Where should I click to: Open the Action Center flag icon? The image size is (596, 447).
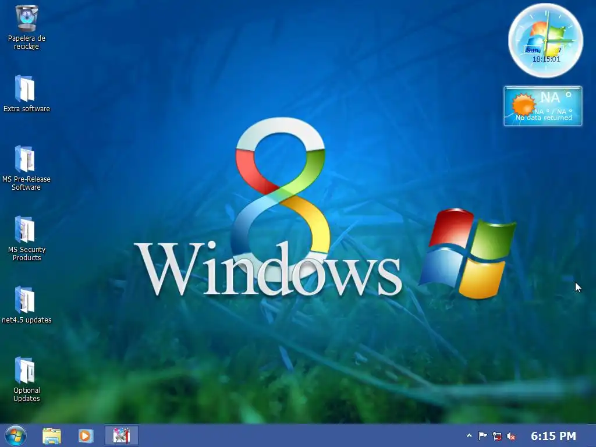click(x=483, y=436)
